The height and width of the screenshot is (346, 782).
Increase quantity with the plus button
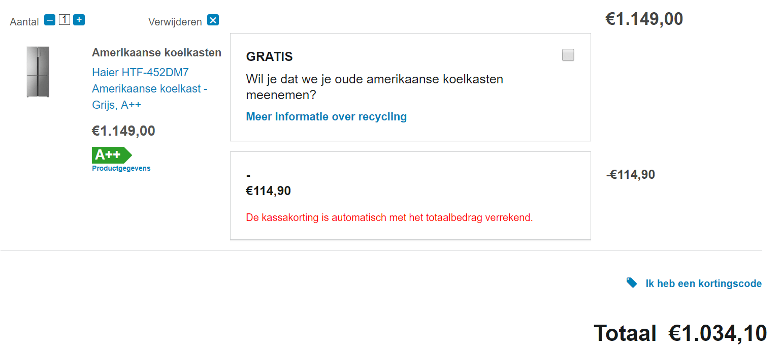[79, 20]
